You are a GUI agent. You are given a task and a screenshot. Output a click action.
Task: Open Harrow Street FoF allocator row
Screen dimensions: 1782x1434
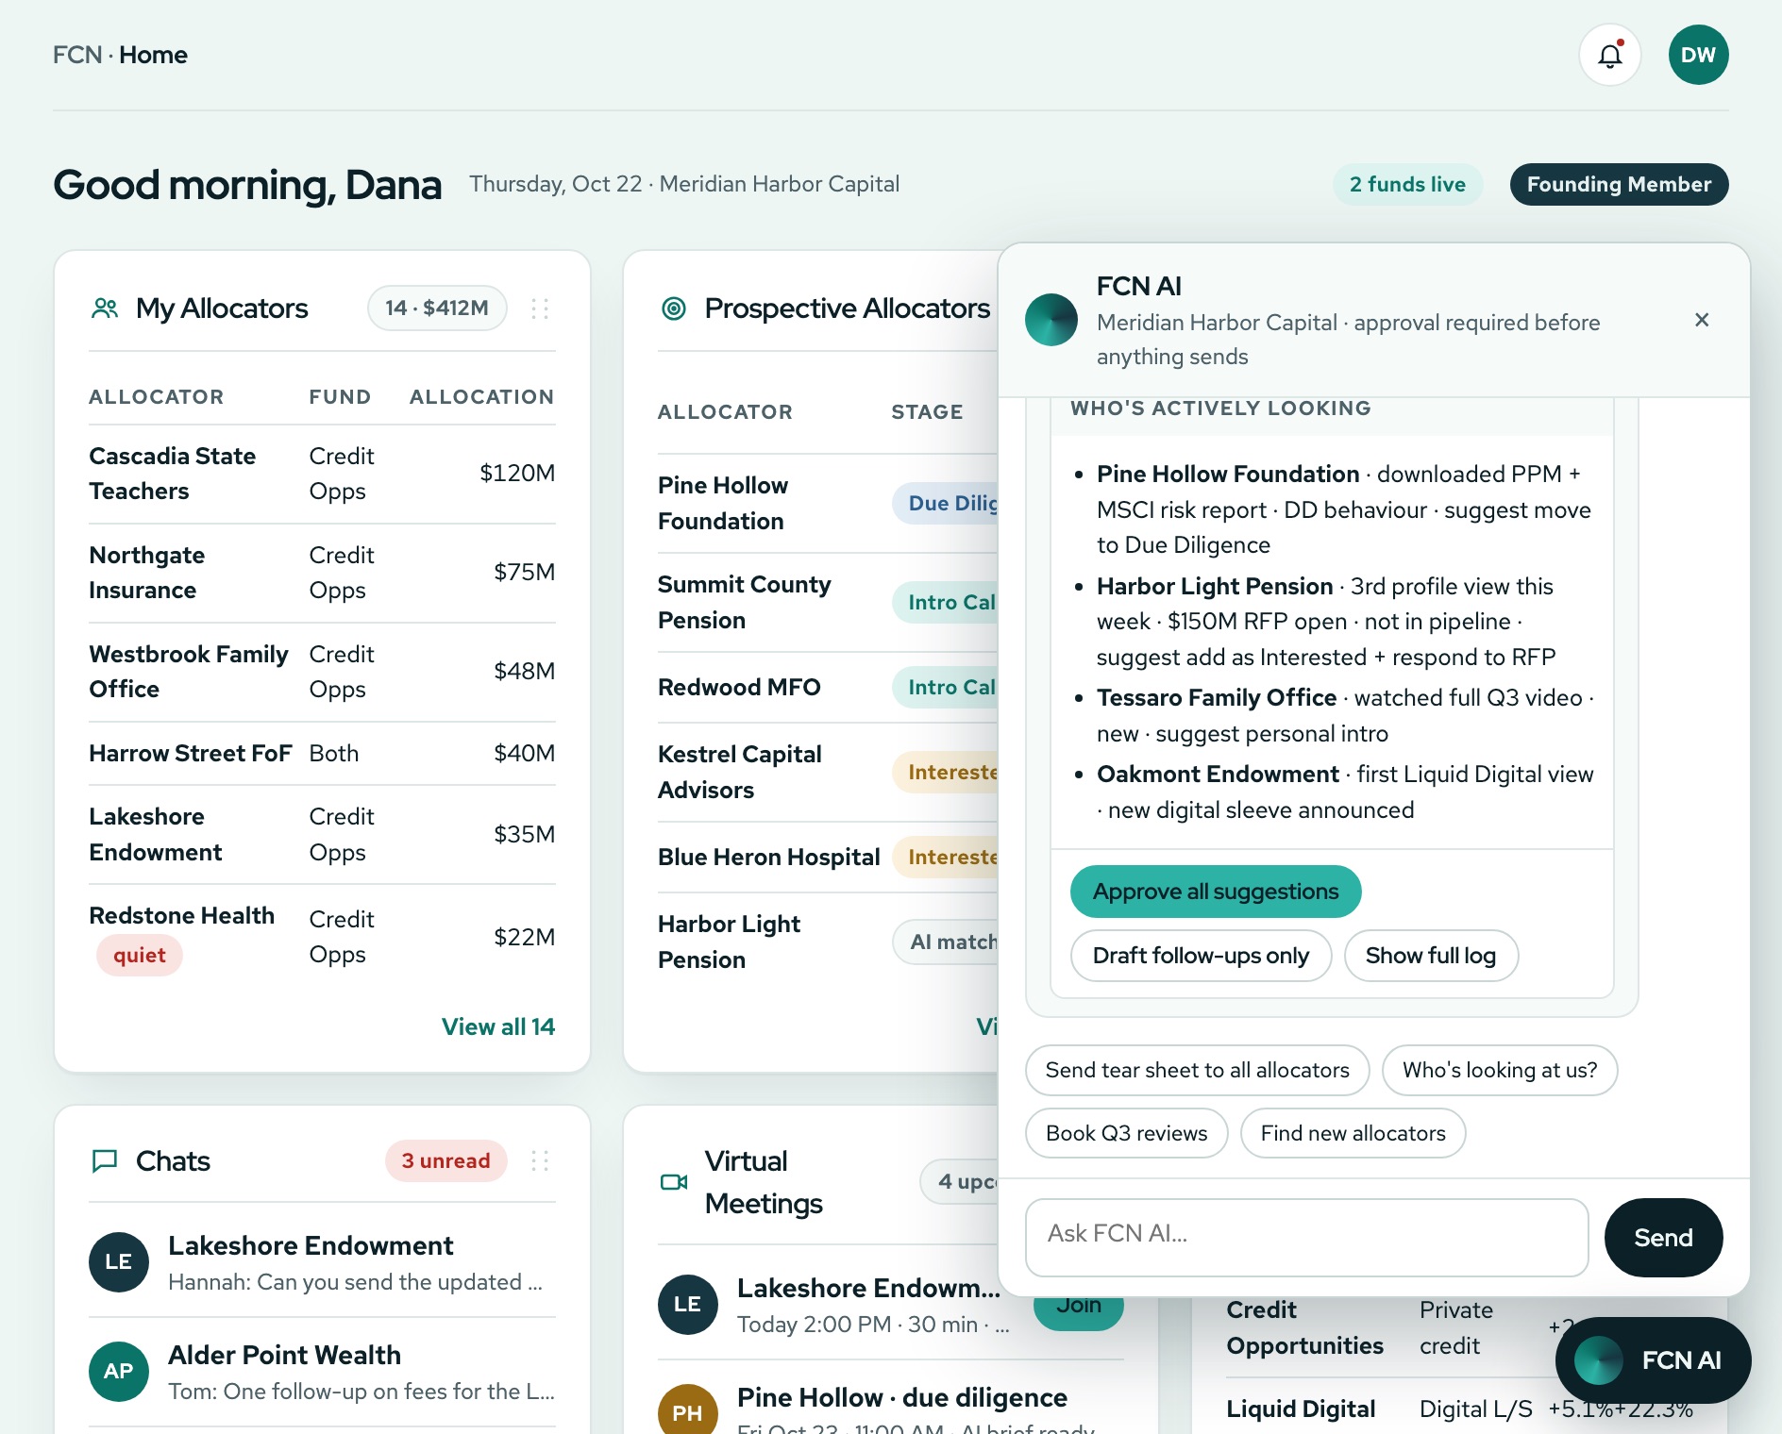click(x=322, y=753)
